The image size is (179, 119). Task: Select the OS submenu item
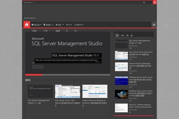coord(75,31)
